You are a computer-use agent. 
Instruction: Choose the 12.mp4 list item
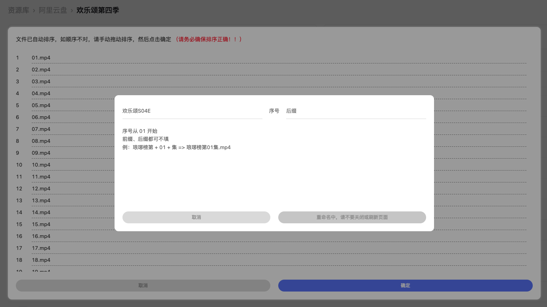pos(41,189)
